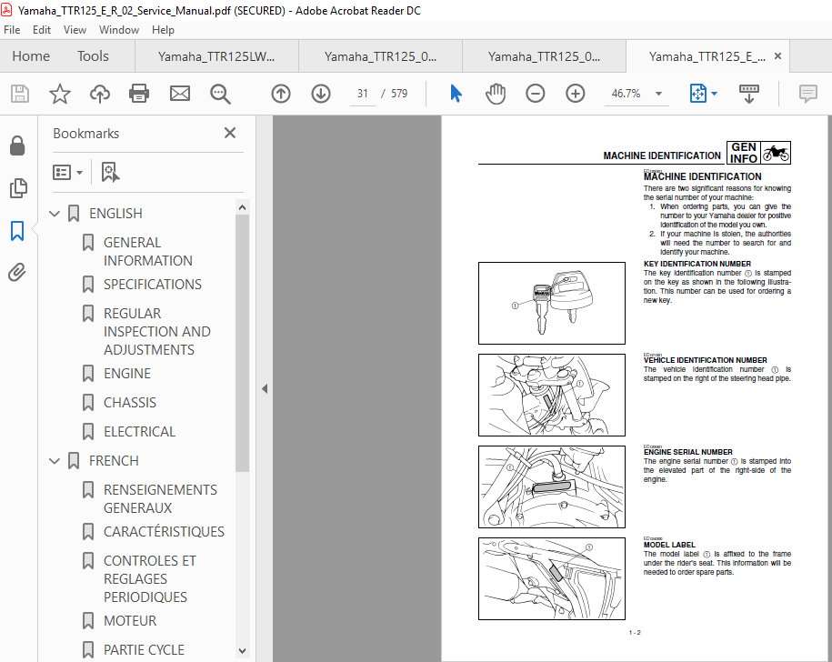Zoom in with plus button

576,94
